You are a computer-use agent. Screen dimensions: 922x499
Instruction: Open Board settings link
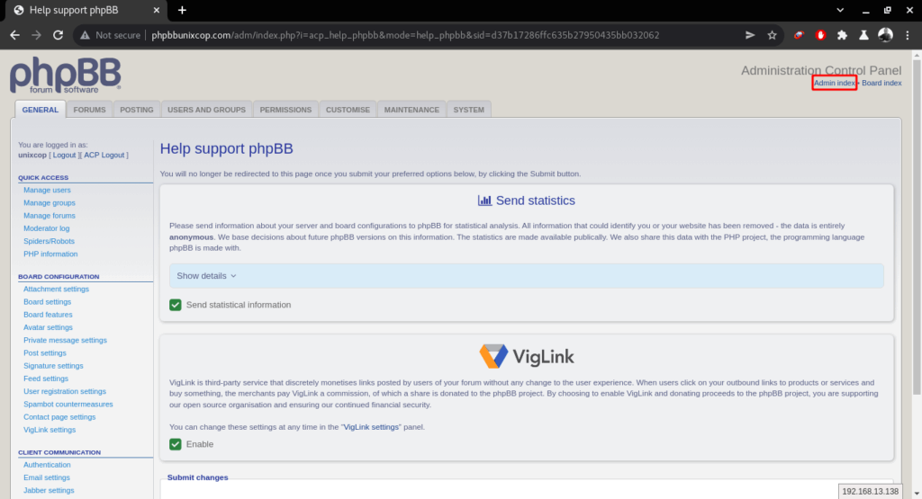[x=47, y=302]
